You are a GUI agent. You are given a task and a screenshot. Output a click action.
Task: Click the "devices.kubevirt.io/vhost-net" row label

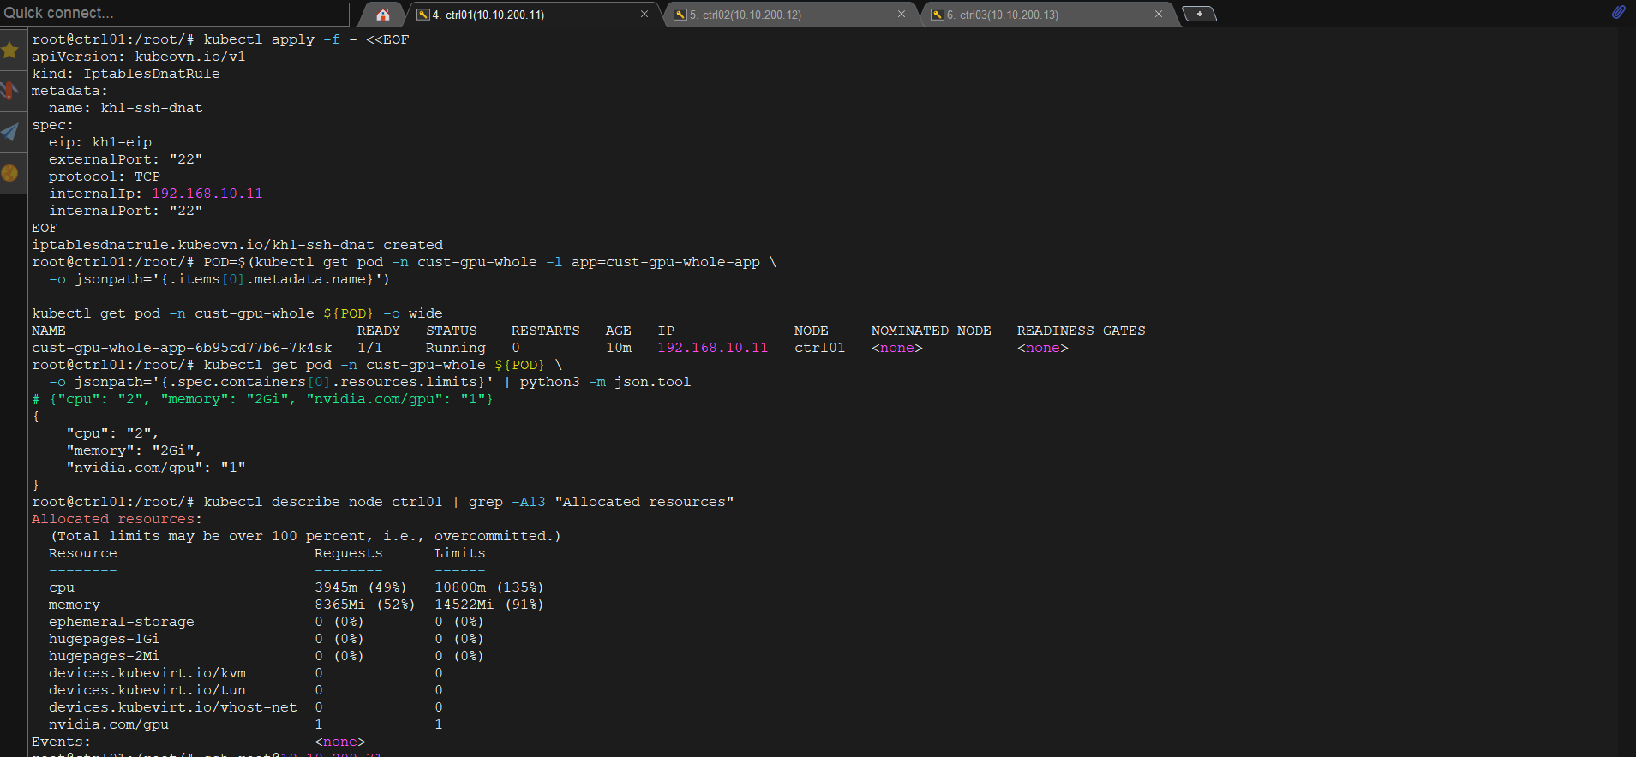173,707
